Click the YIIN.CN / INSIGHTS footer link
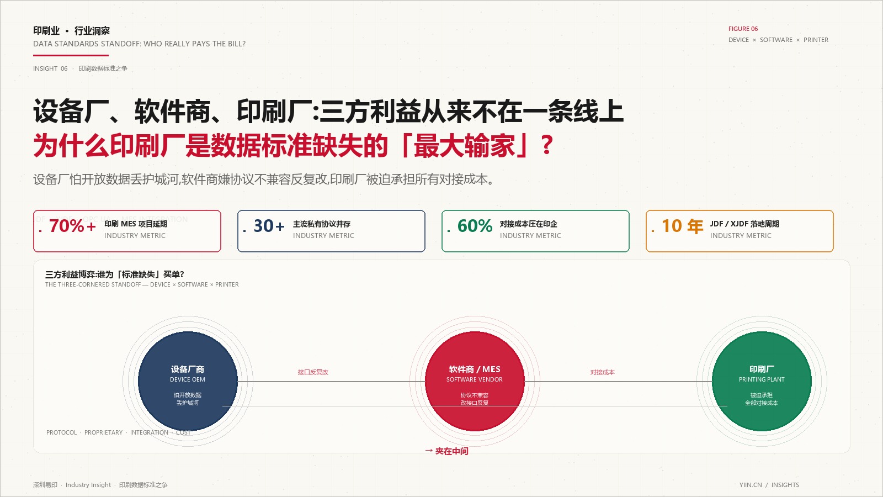This screenshot has width=883, height=497. [x=769, y=485]
